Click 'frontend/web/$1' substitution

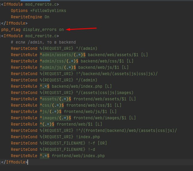(x=75, y=124)
